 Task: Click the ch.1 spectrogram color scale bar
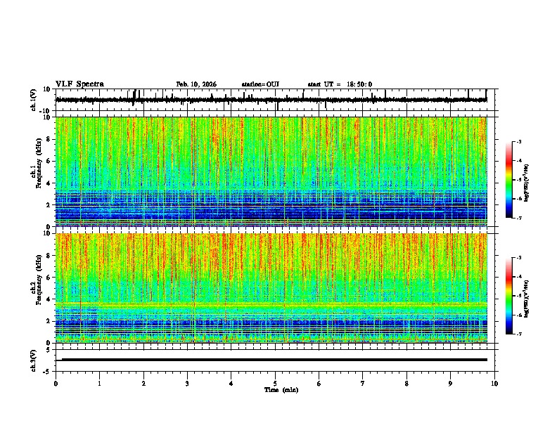point(509,180)
